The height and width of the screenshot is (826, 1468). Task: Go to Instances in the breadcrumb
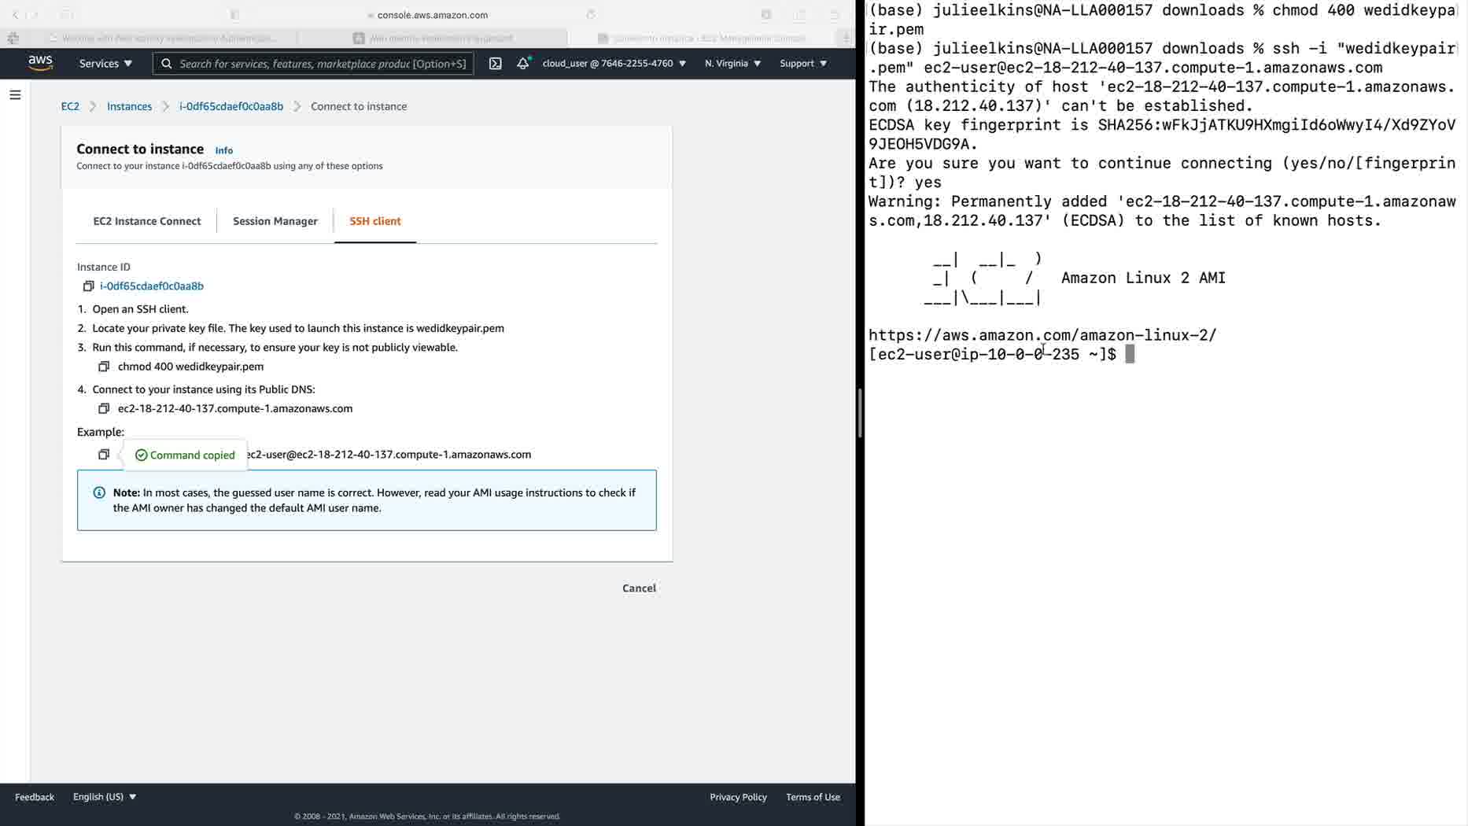tap(129, 106)
